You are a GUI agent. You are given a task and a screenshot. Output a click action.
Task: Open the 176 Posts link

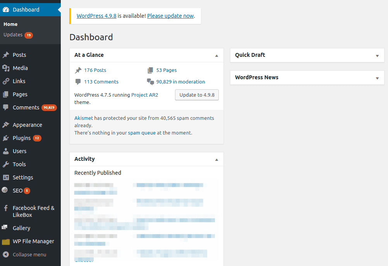pyautogui.click(x=95, y=70)
